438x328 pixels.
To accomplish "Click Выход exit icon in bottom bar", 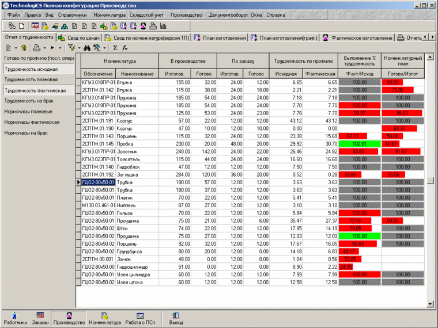I will [176, 319].
